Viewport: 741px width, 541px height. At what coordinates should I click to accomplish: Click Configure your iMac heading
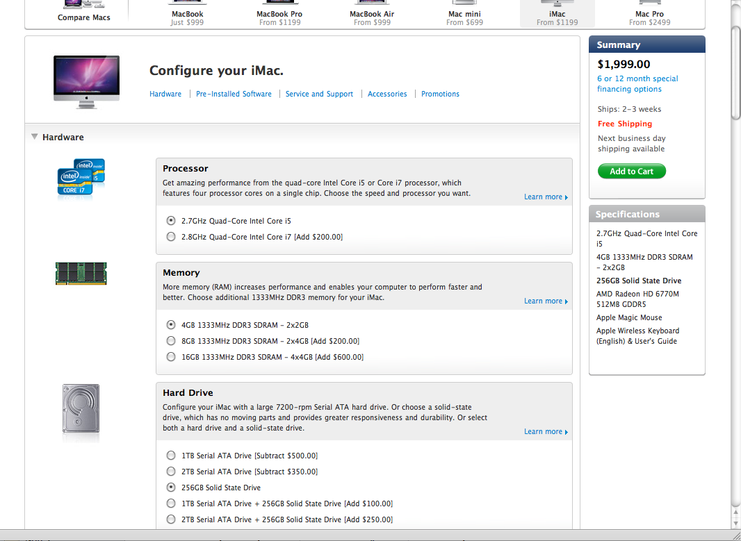(216, 71)
